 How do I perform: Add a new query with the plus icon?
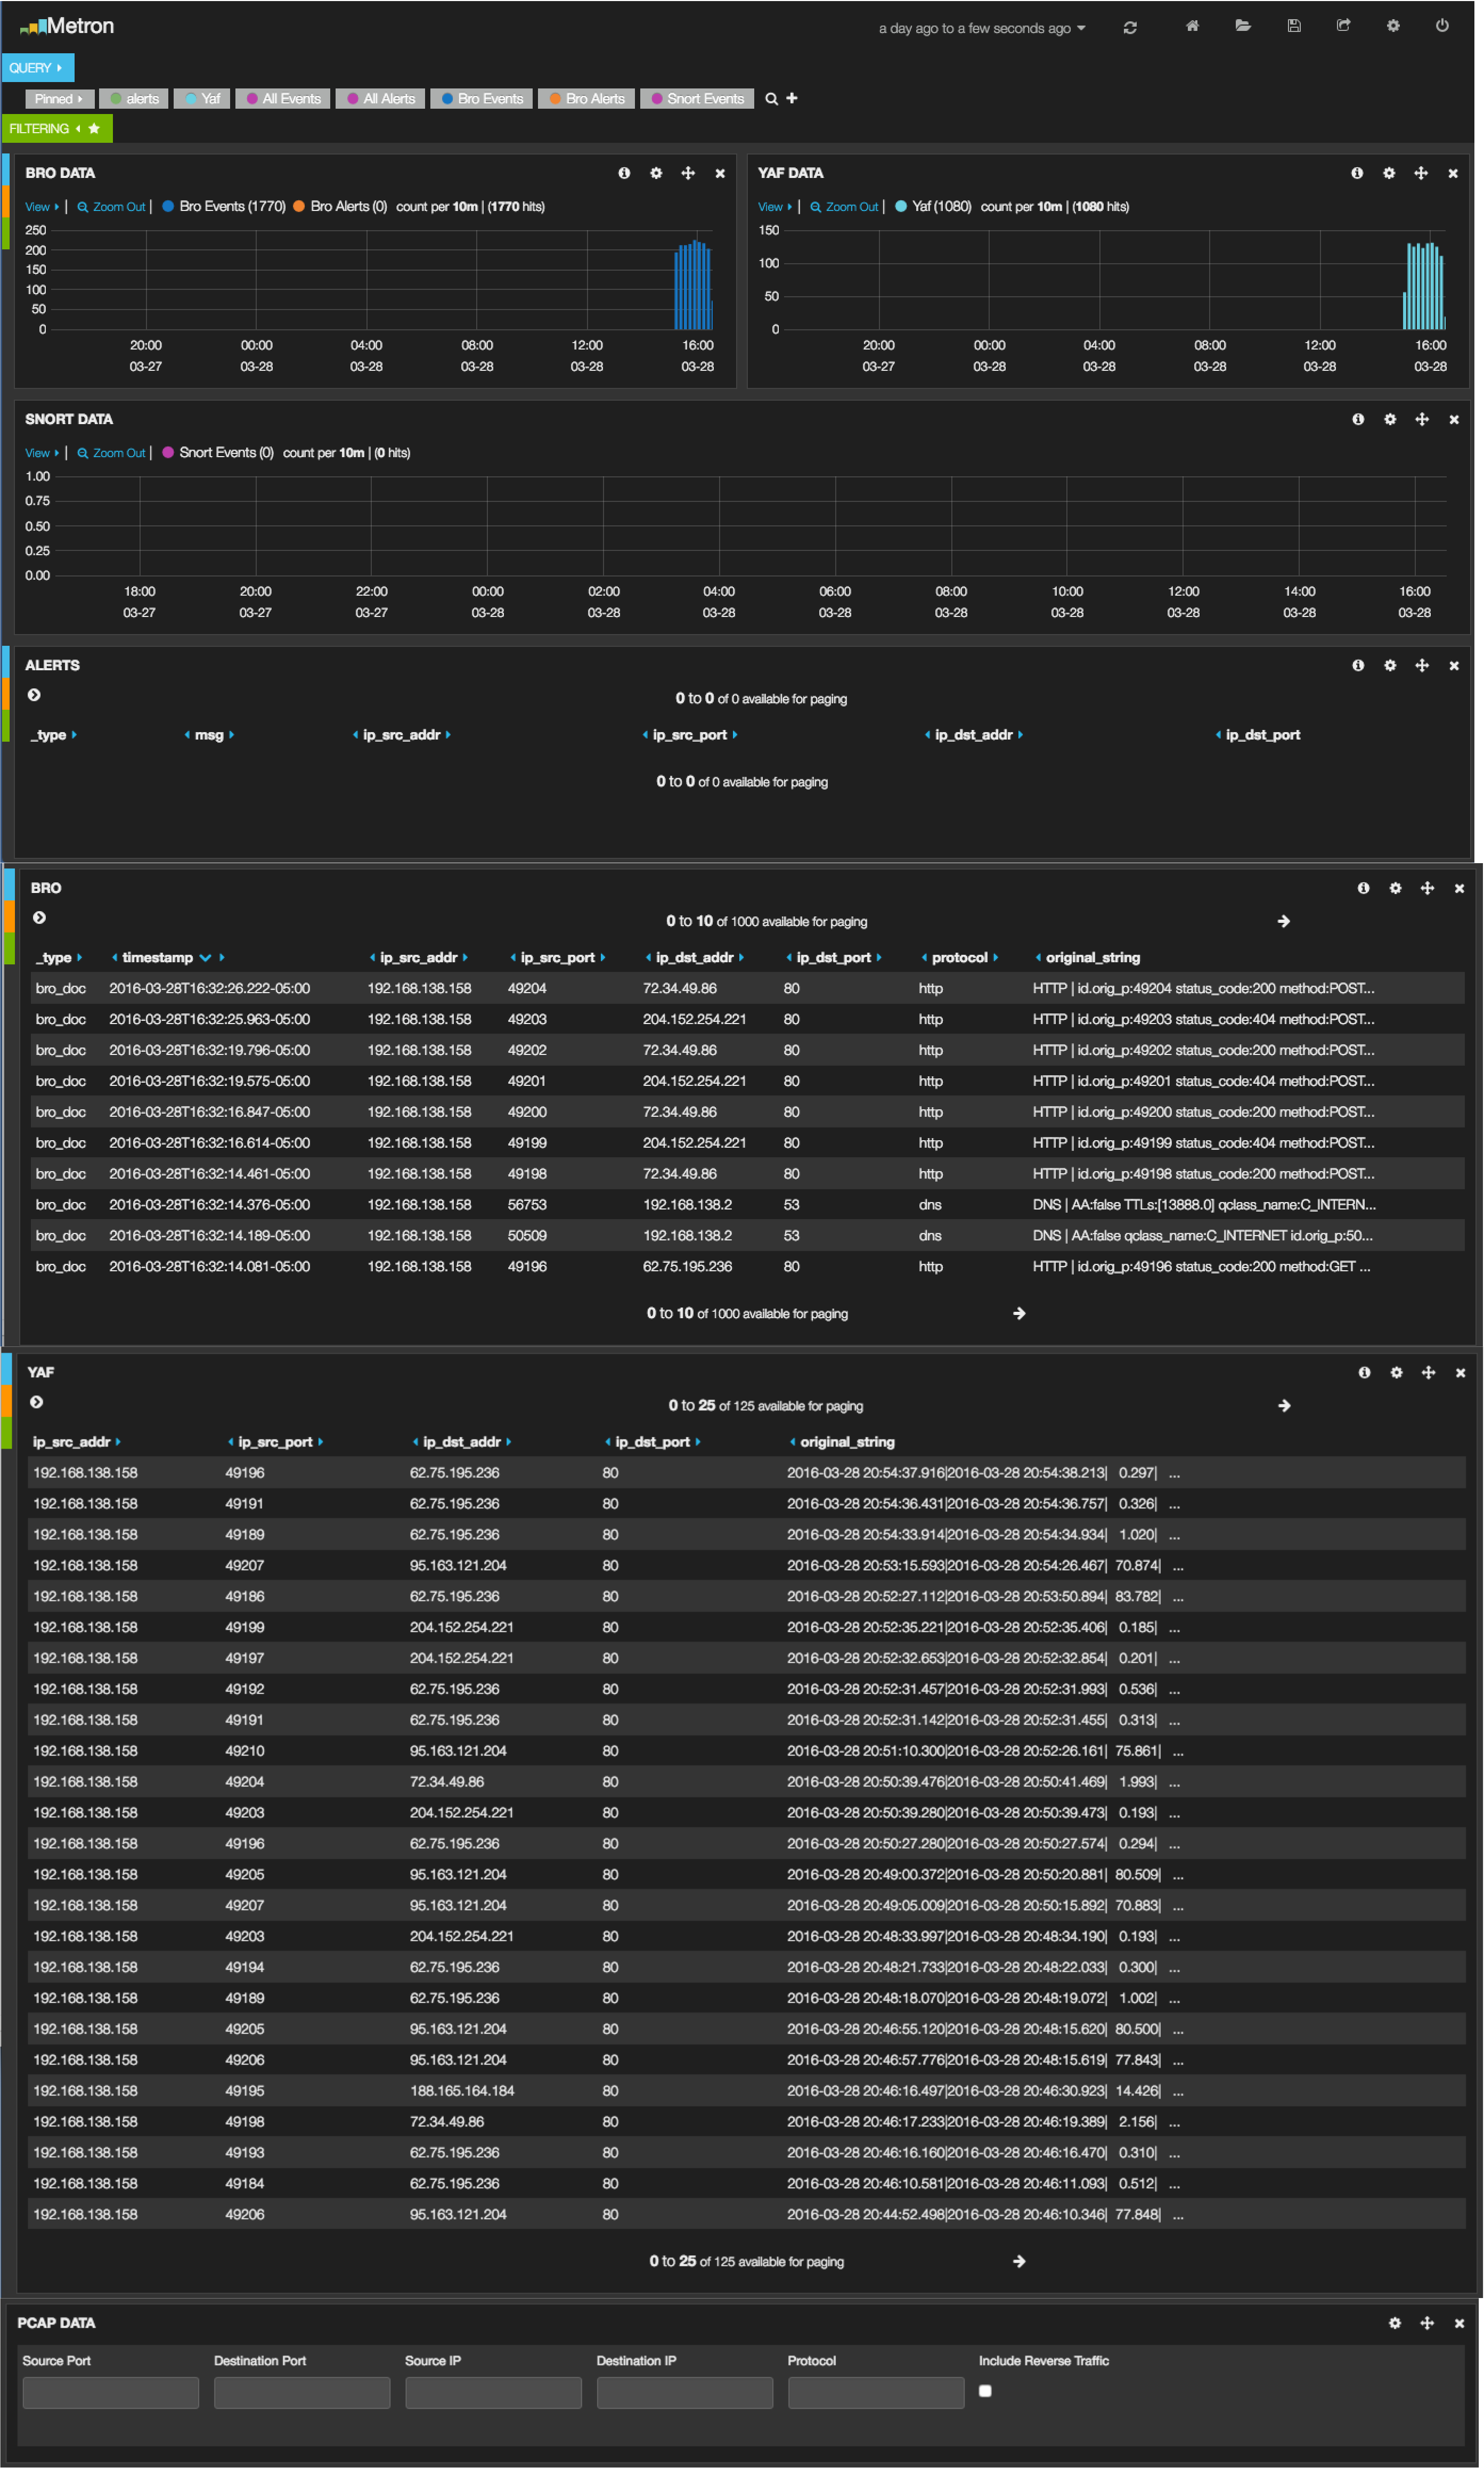coord(791,99)
